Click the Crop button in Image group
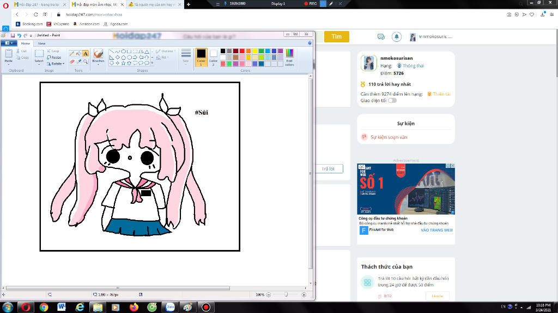 pos(53,51)
